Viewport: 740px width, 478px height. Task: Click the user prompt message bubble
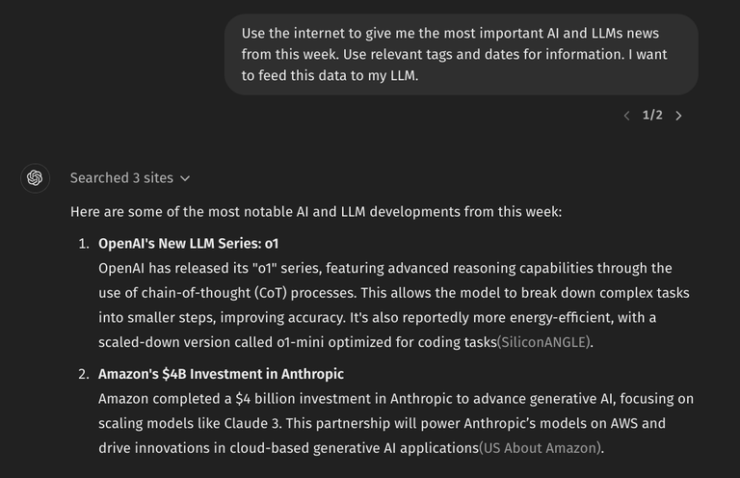tap(462, 54)
